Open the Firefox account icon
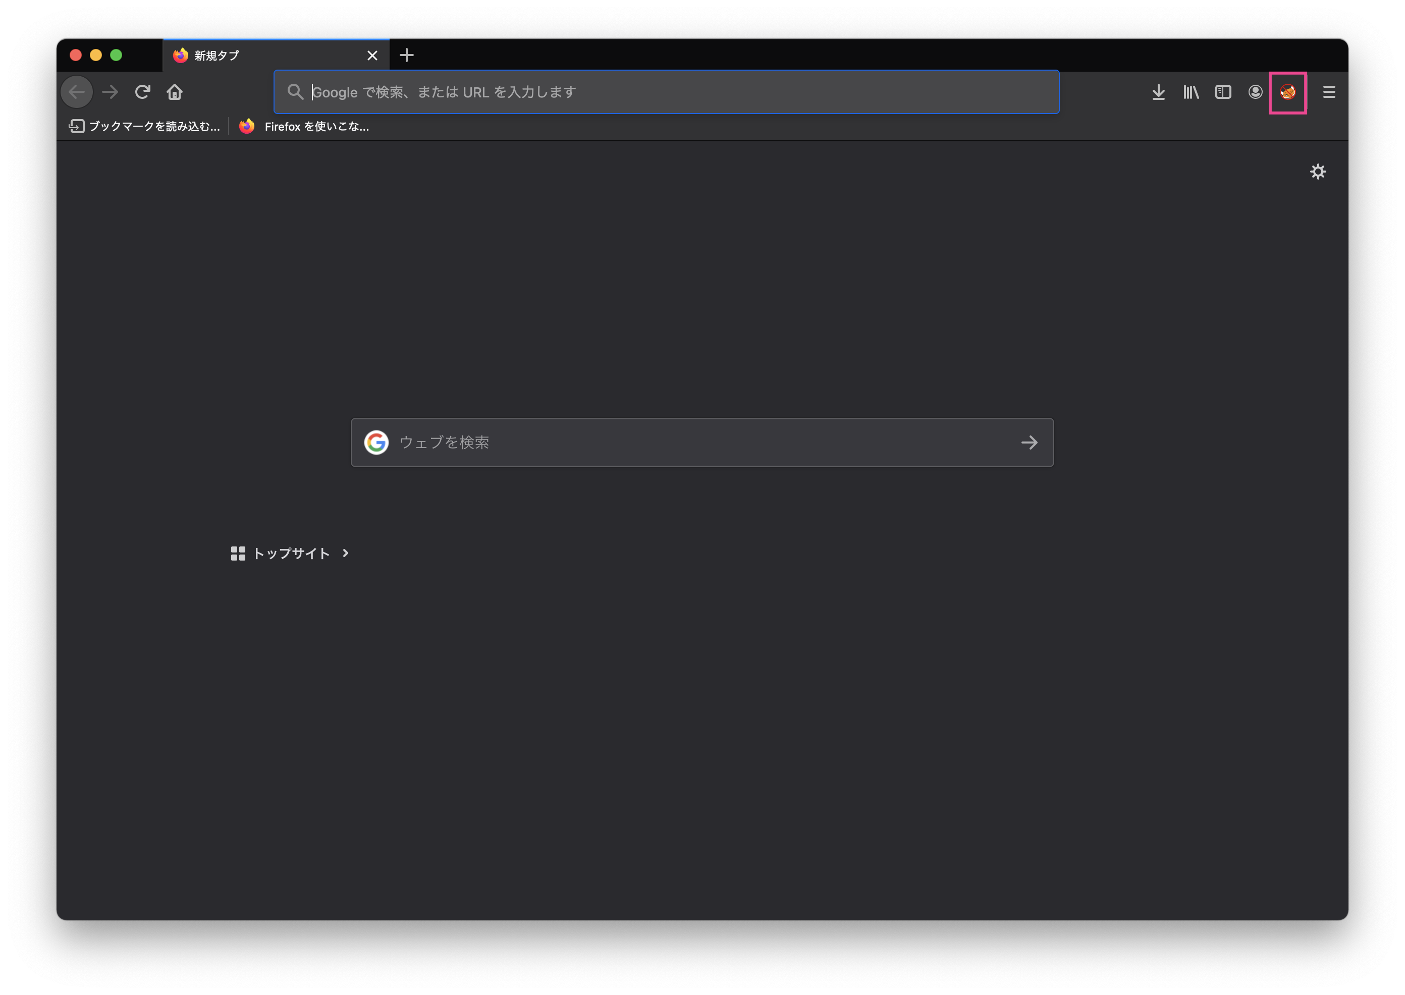 (1255, 92)
